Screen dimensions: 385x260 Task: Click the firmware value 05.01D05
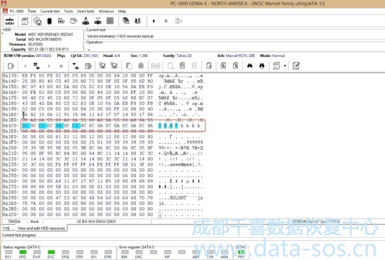pos(35,44)
